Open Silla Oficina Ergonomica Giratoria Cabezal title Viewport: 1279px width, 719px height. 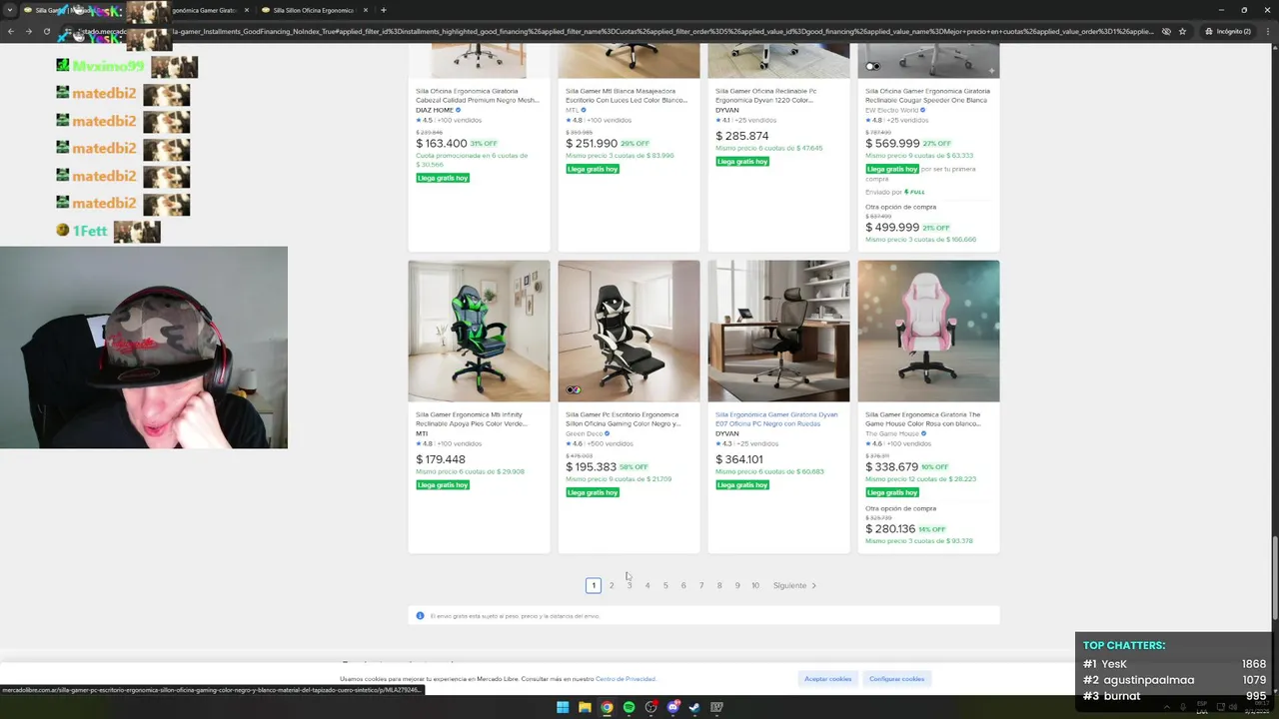[478, 96]
